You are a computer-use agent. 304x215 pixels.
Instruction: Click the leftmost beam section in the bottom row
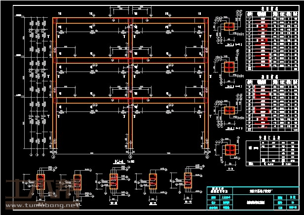40,180
